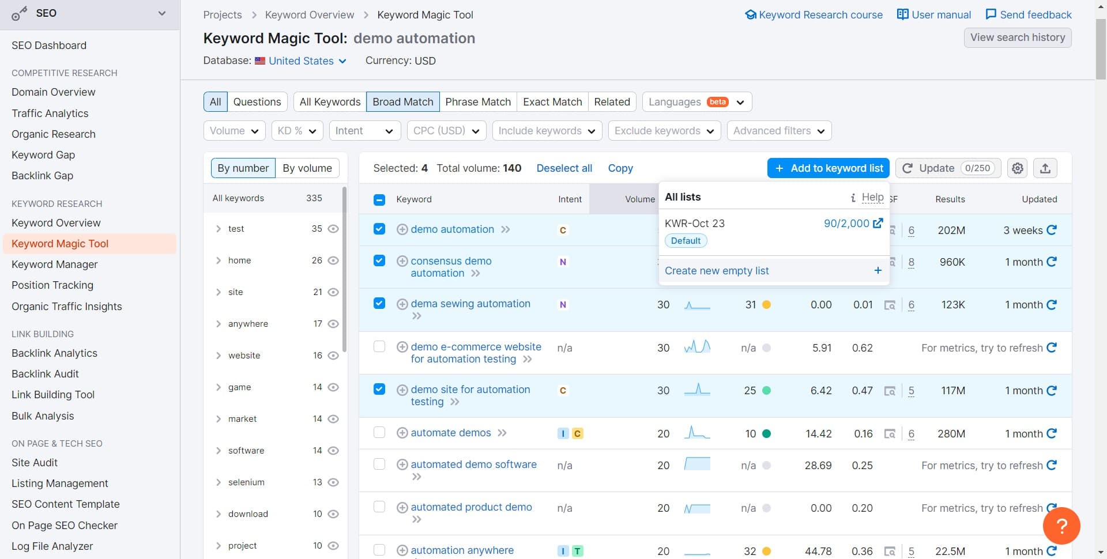Click the export upload icon
This screenshot has width=1107, height=559.
[x=1045, y=168]
